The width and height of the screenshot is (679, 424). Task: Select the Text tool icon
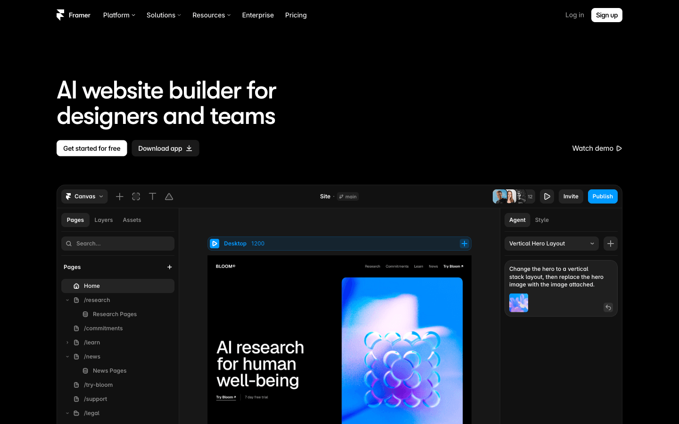tap(152, 196)
